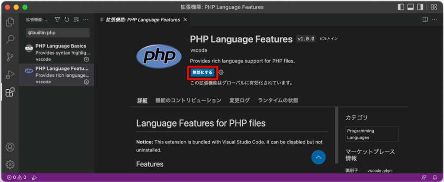Click the @builtin php search field

[x=58, y=33]
